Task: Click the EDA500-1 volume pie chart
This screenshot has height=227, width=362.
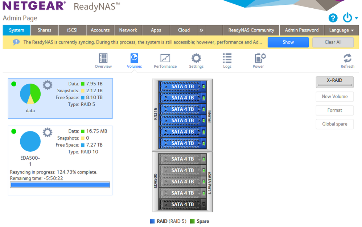Action: (30, 141)
